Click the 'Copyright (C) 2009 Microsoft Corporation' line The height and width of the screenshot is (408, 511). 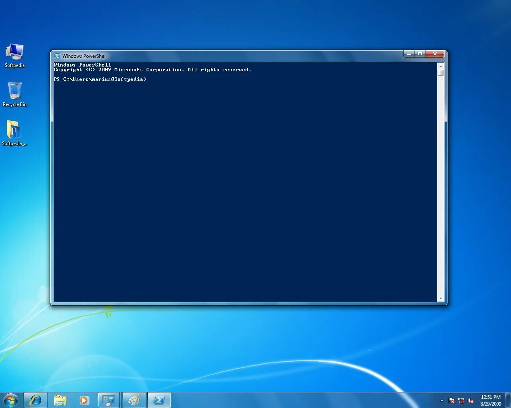(x=153, y=70)
